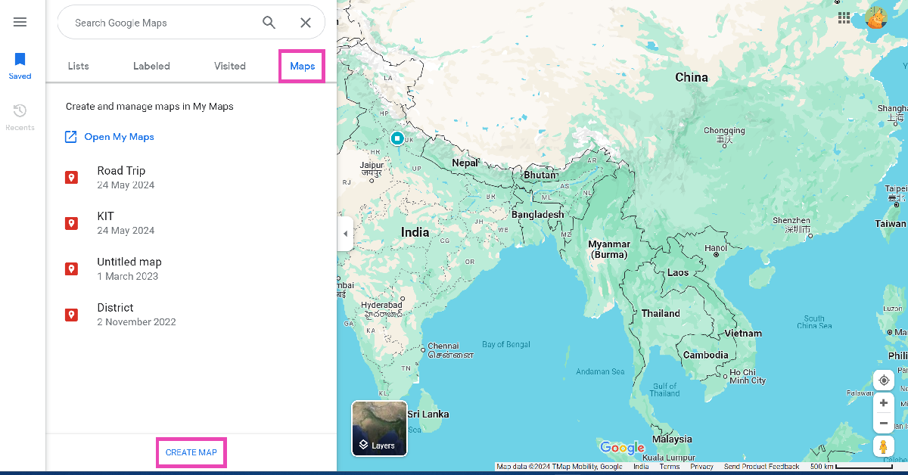This screenshot has height=475, width=908.
Task: Switch to the Lists tab
Action: (x=79, y=66)
